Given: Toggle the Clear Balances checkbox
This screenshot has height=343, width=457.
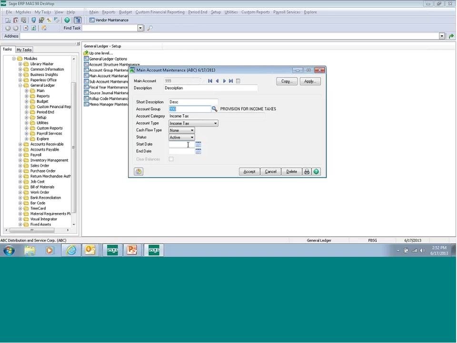Looking at the screenshot, I should 171,159.
